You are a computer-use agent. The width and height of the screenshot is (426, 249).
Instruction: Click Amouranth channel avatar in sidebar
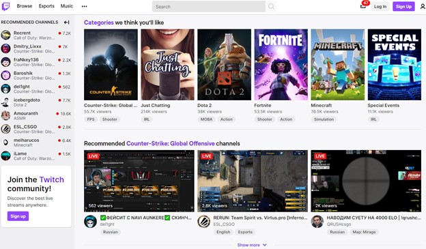[x=5, y=115]
